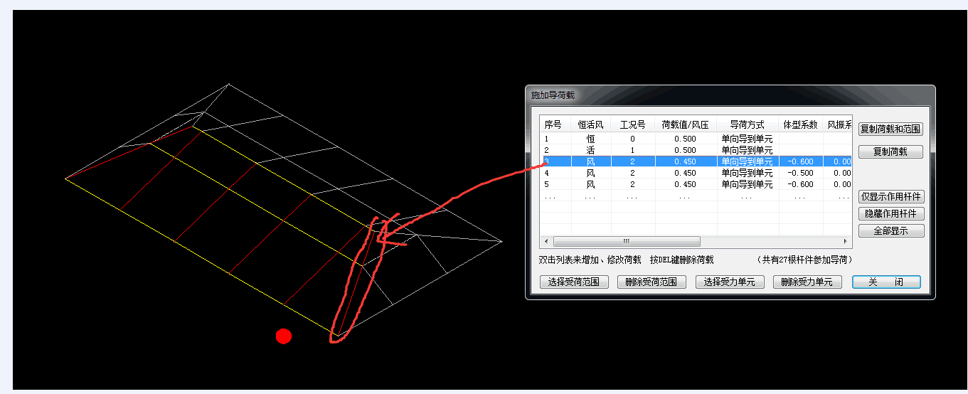
Task: Select load row 2 with type 活
Action: (x=696, y=150)
